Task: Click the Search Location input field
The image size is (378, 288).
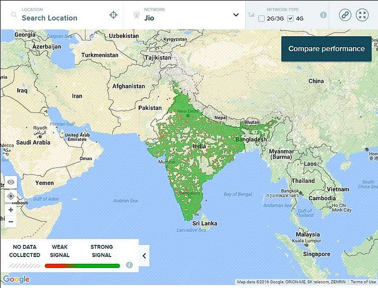Action: pos(63,18)
